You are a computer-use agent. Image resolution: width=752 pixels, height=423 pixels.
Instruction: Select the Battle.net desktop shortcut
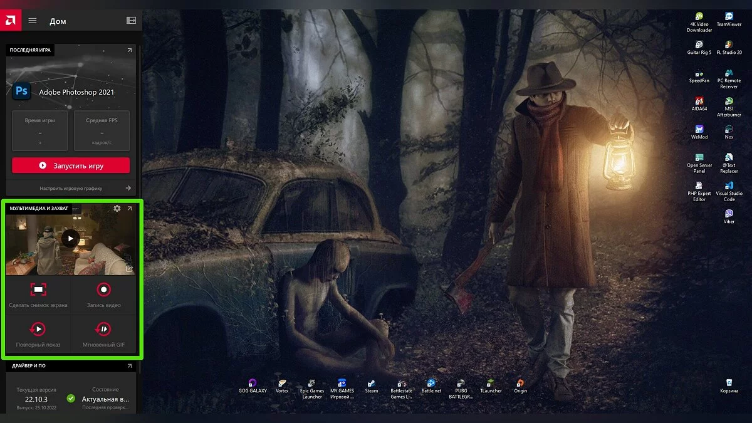tap(431, 385)
